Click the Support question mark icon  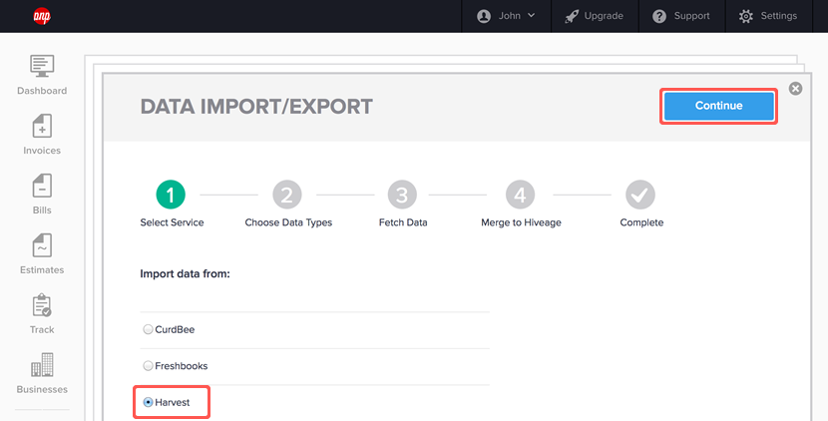tap(659, 16)
